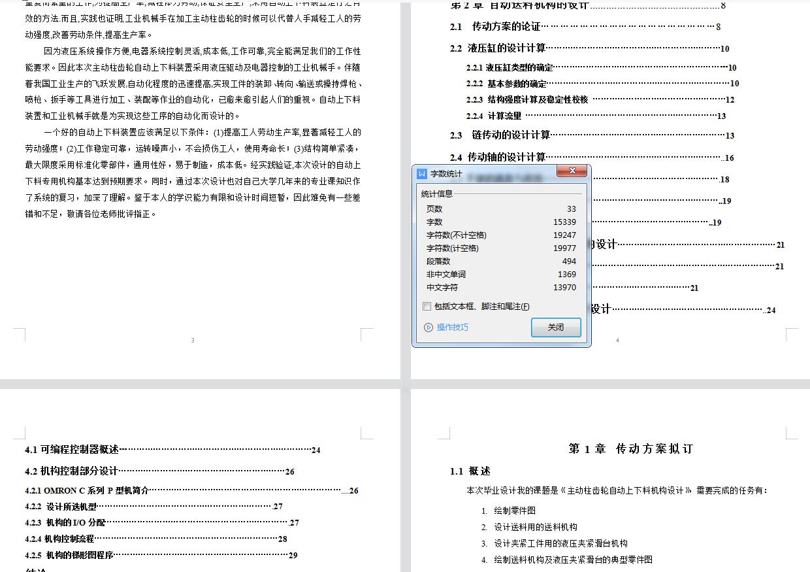Click the heading 第1章 传动方案拟订
The height and width of the screenshot is (572, 810).
pyautogui.click(x=630, y=449)
